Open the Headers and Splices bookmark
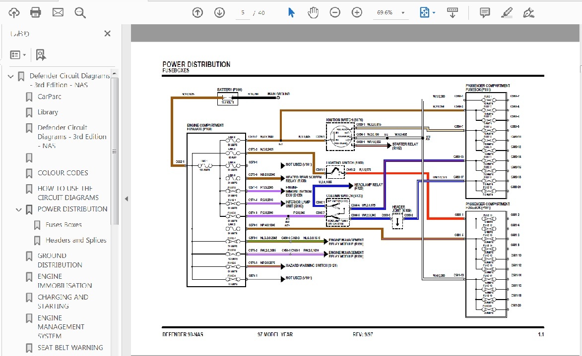Screen dimensions: 582x356 point(76,240)
